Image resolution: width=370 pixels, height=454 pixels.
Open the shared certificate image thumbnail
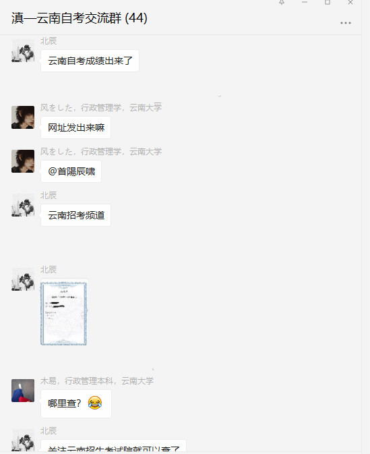(x=63, y=312)
